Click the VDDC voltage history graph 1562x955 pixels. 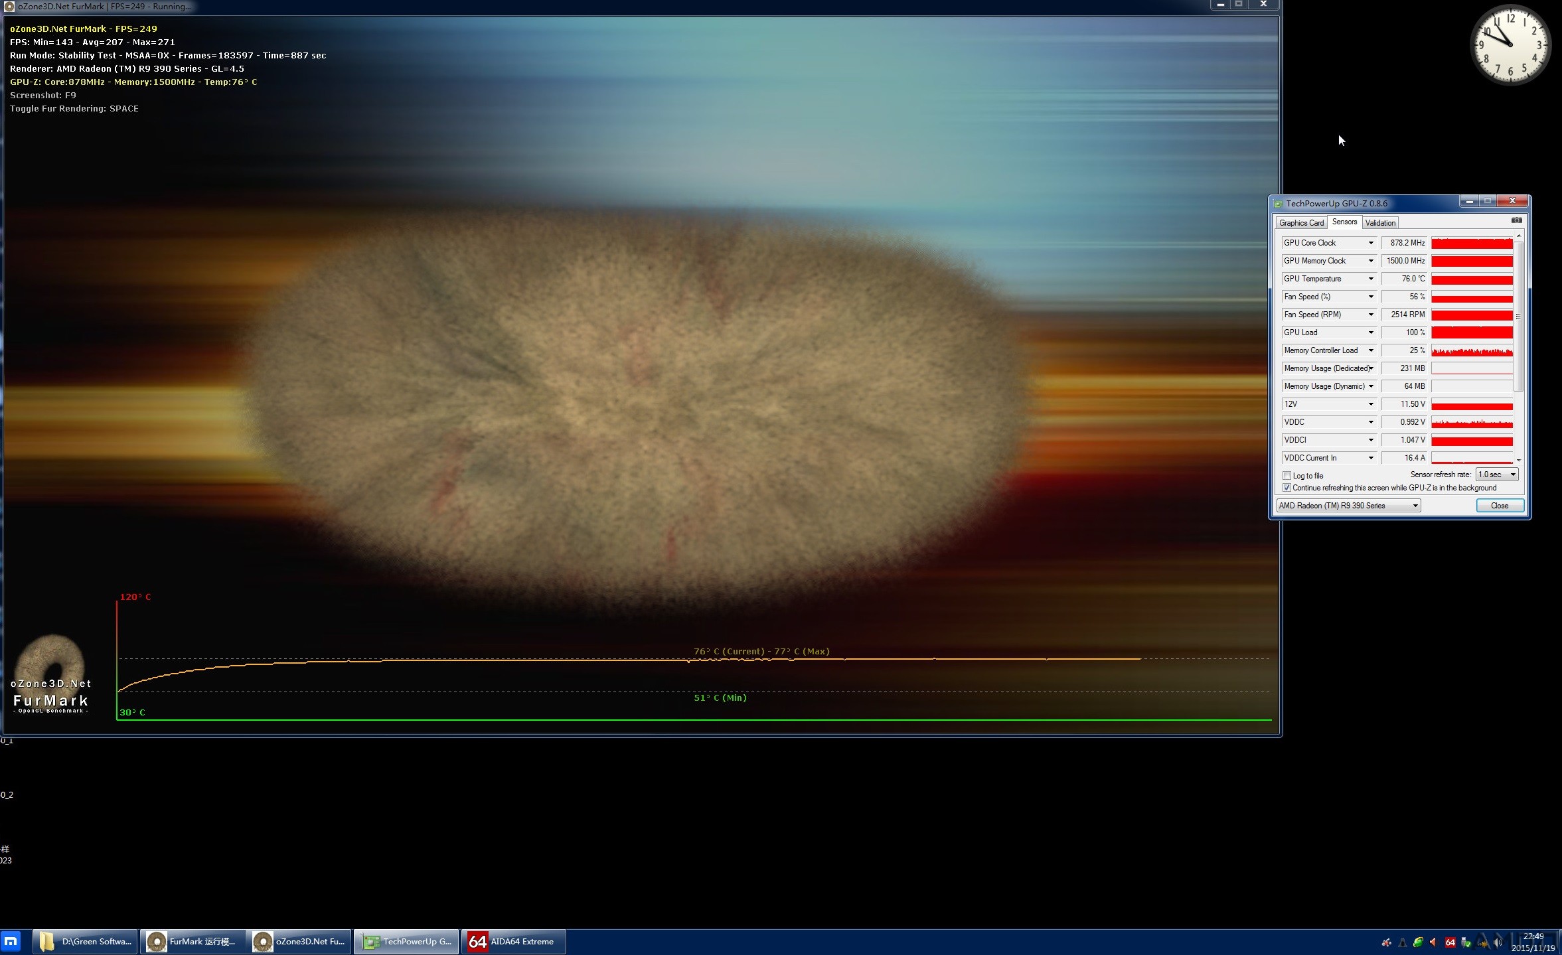click(x=1472, y=422)
